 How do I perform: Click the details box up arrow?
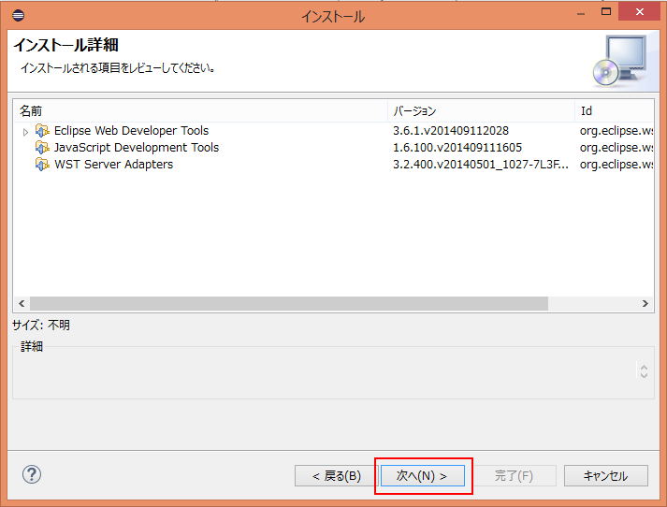pos(644,367)
